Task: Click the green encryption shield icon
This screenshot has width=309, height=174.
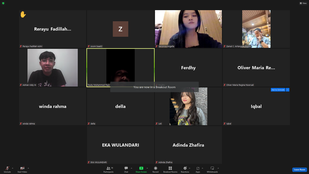Action: 3,3
